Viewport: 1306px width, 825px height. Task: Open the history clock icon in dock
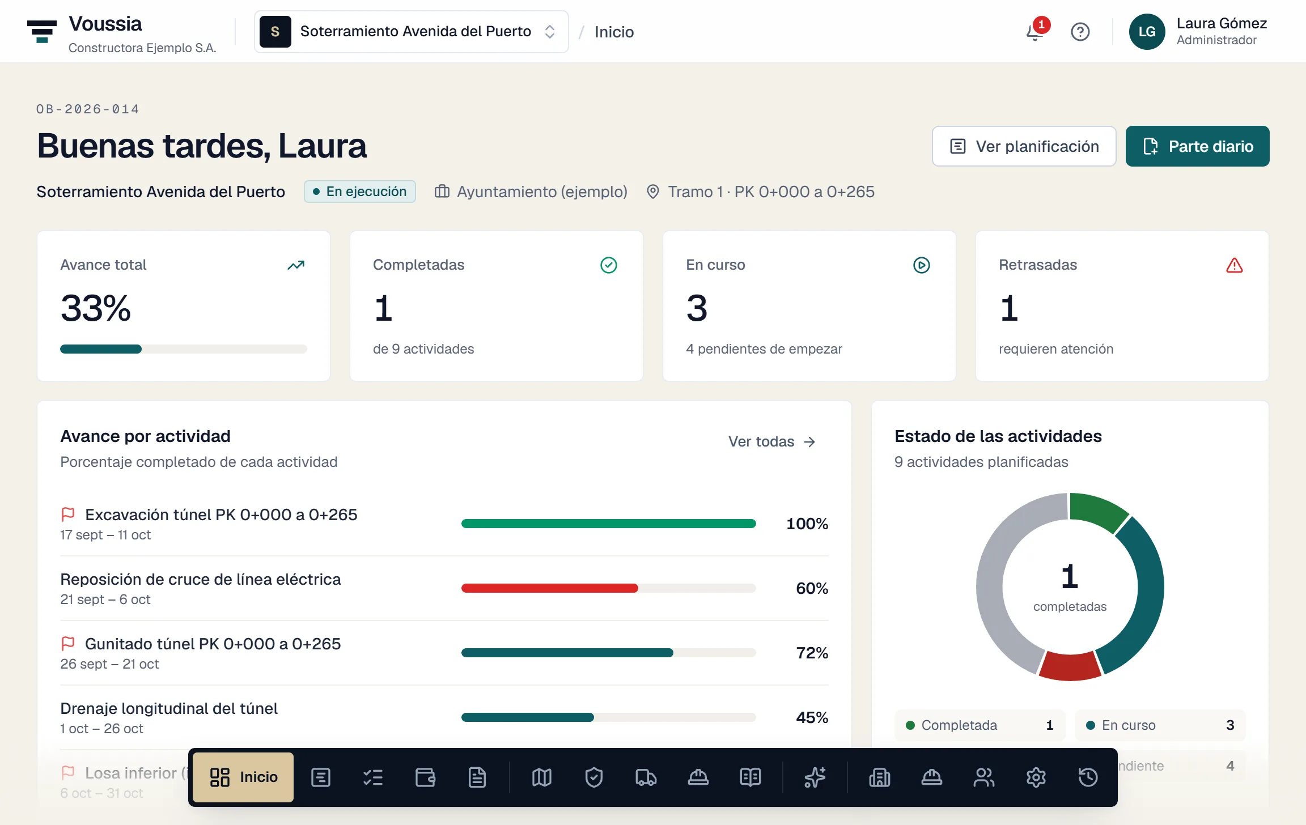click(1088, 777)
